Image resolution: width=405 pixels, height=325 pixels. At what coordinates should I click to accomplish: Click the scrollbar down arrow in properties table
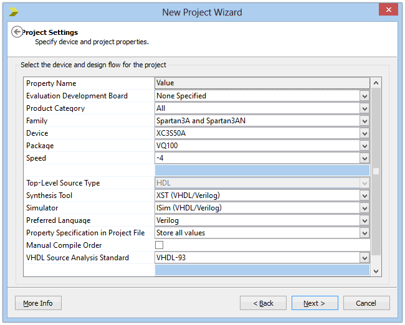(376, 271)
